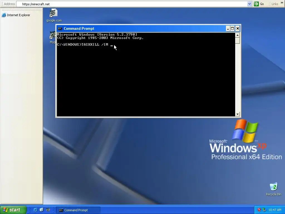The width and height of the screenshot is (285, 214).
Task: Click the Command Prompt scroll down arrow
Action: coord(237,114)
